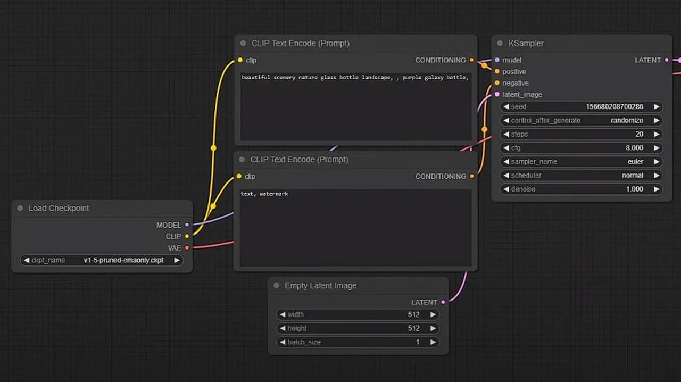Increase steps with its right arrow

[657, 134]
